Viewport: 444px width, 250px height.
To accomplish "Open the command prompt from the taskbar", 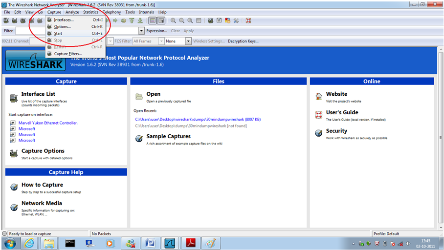I will tap(70, 243).
